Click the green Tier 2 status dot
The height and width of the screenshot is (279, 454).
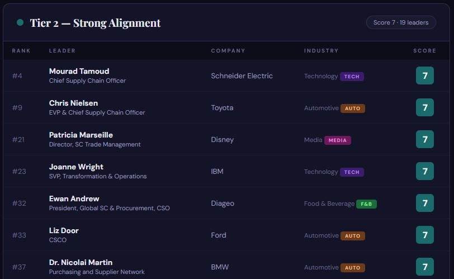tap(20, 23)
